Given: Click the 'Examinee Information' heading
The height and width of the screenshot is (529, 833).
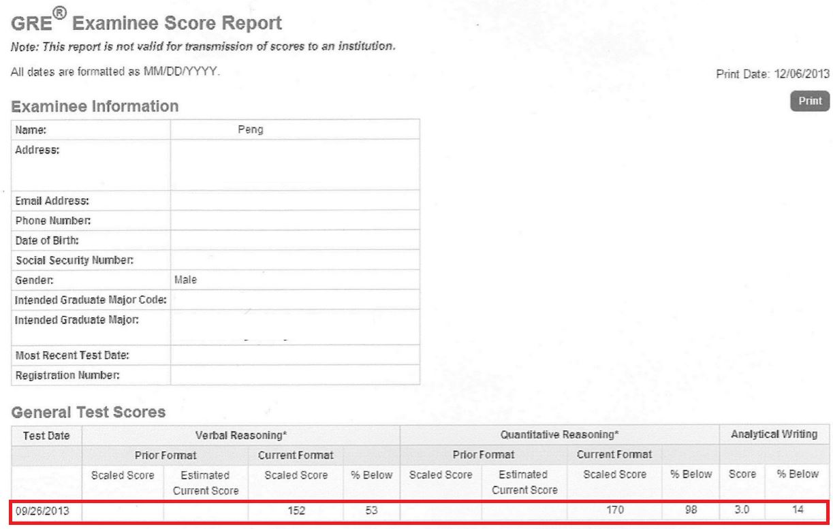Looking at the screenshot, I should pos(95,106).
